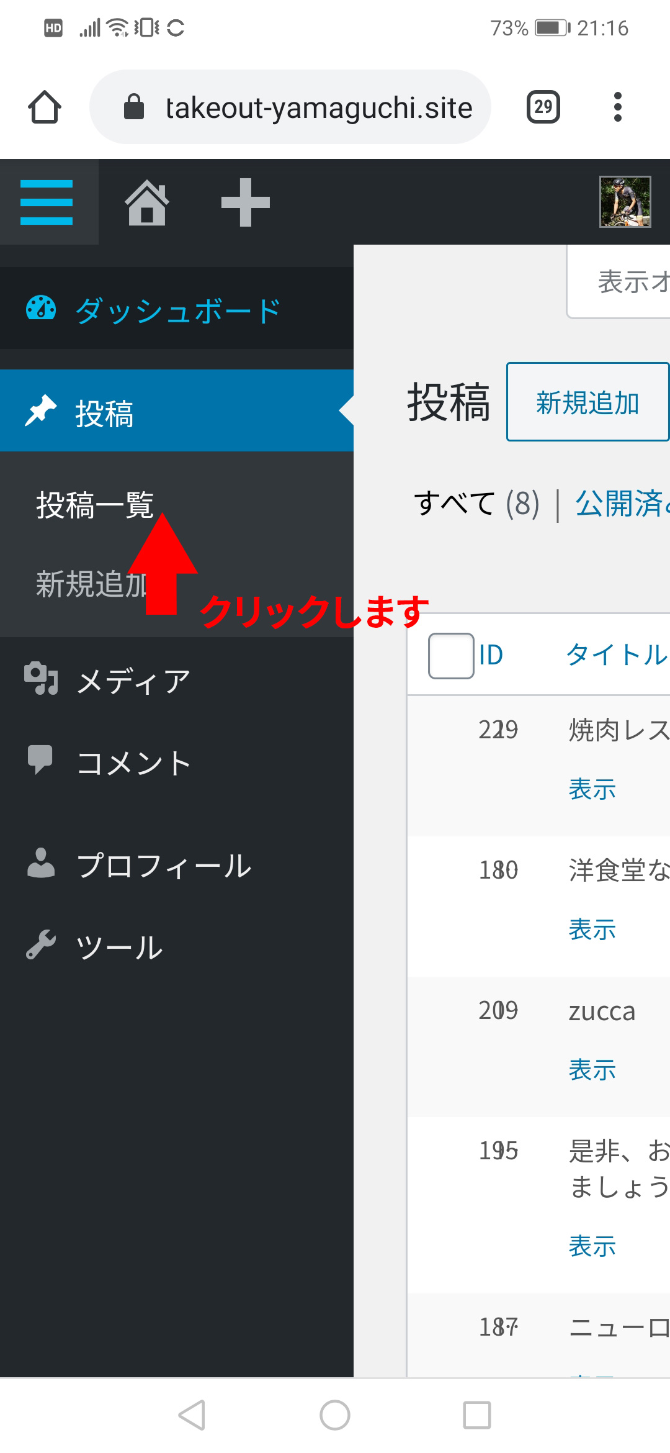The image size is (670, 1453).
Task: Open the ダッシュボード dashboard menu
Action: (x=177, y=309)
